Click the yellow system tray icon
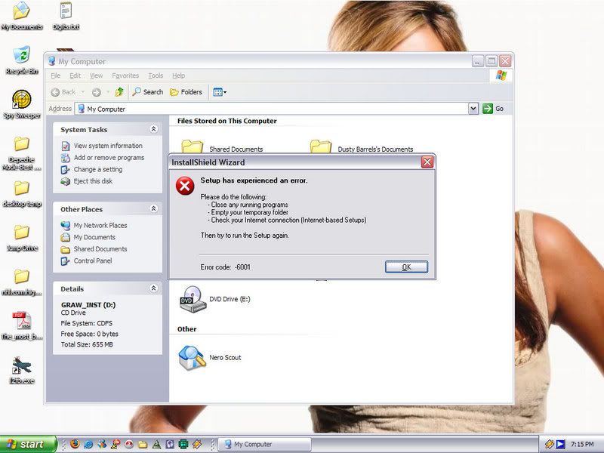 coord(550,444)
